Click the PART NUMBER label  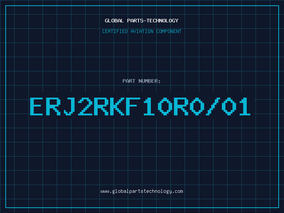point(141,81)
